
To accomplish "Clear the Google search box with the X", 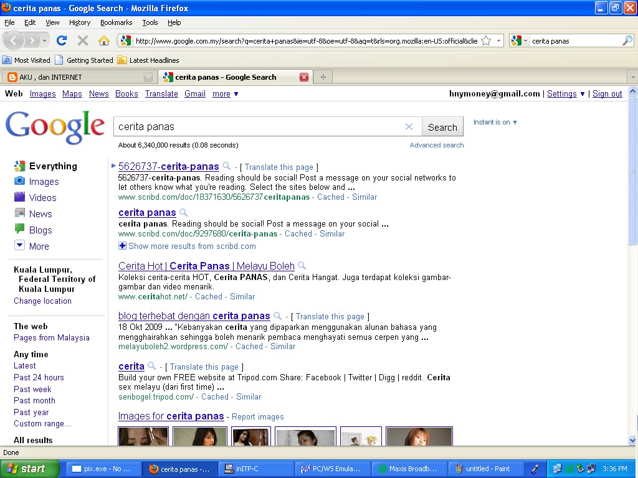I will pos(409,127).
